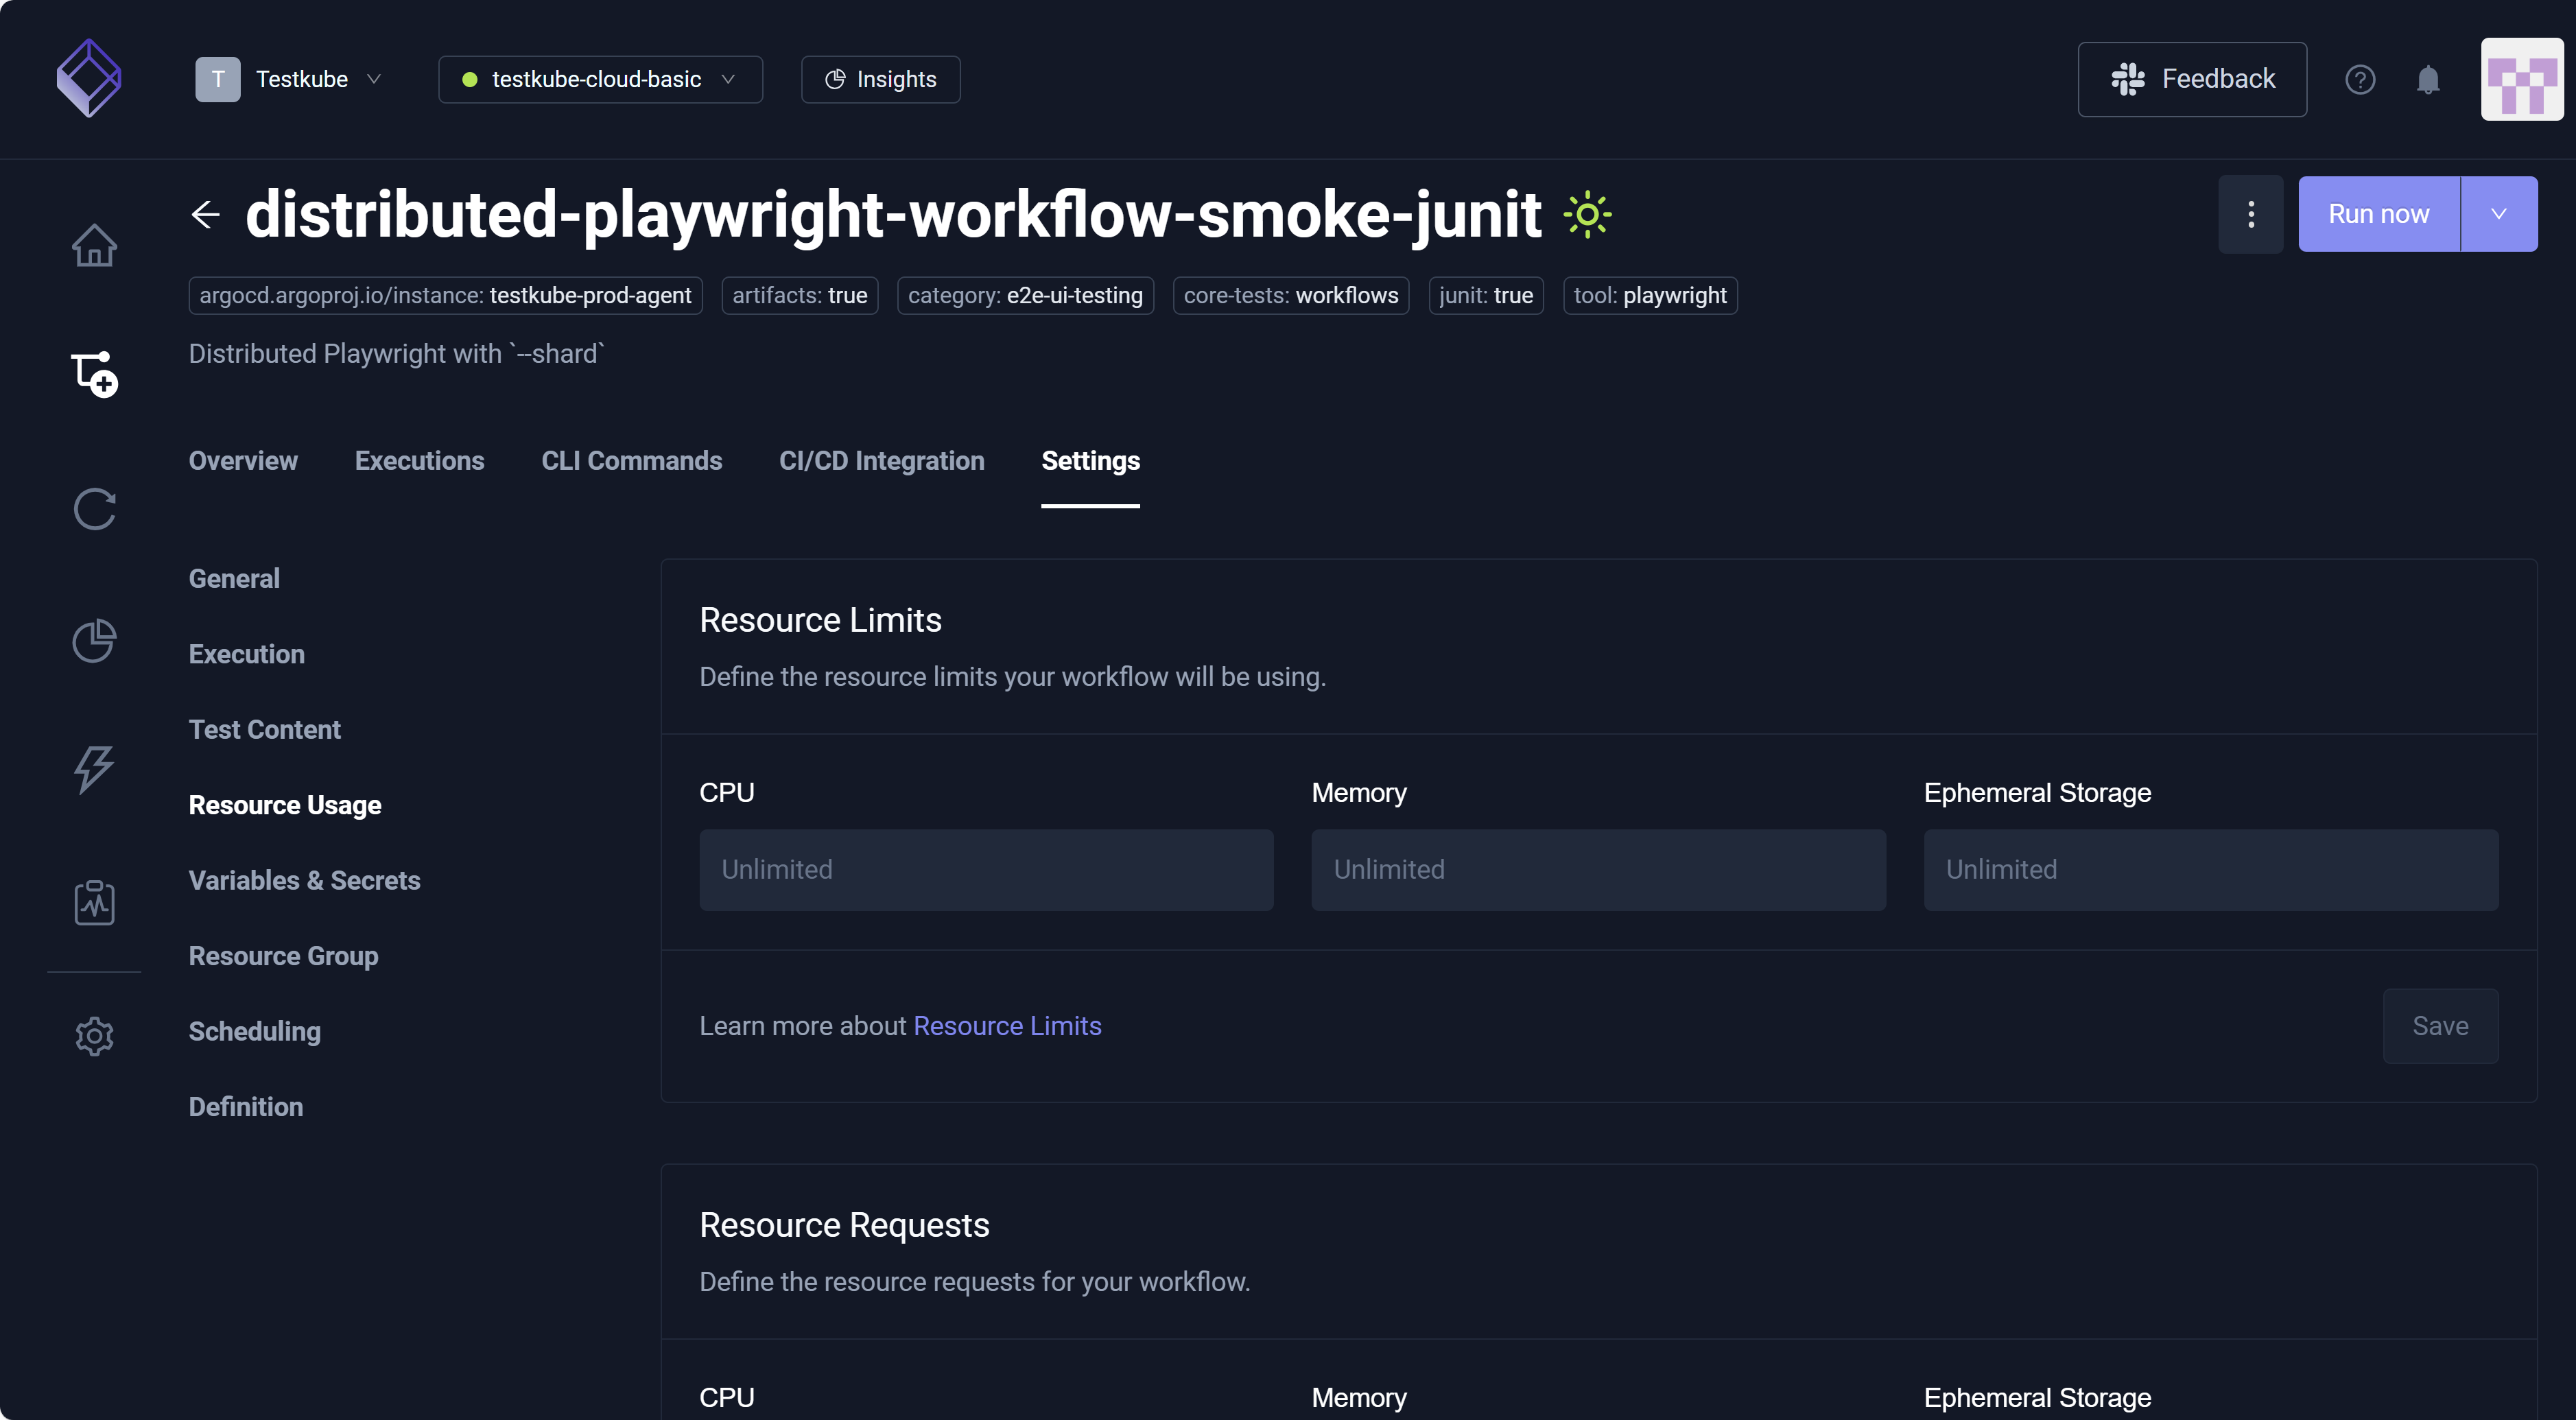Go back using the left arrow
The height and width of the screenshot is (1420, 2576).
[205, 214]
